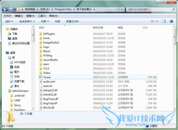This screenshot has height=130, width=178.
Task: Select the SoundPacks folder icon
Action: [41, 60]
